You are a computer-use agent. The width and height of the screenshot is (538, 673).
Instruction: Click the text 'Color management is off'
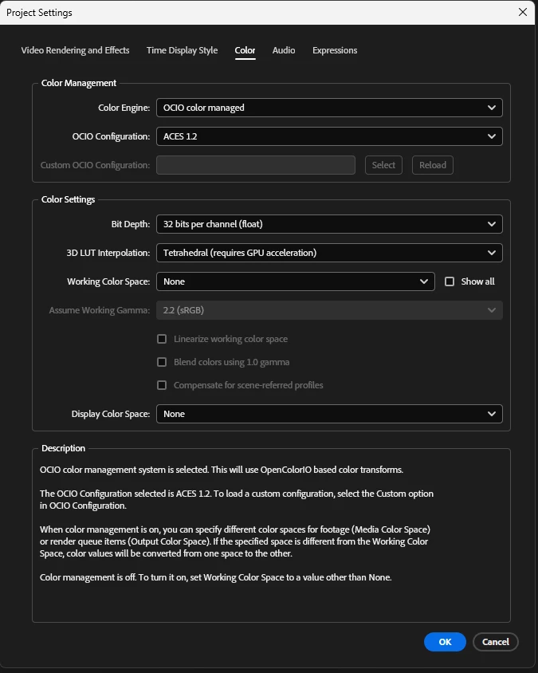(x=88, y=577)
